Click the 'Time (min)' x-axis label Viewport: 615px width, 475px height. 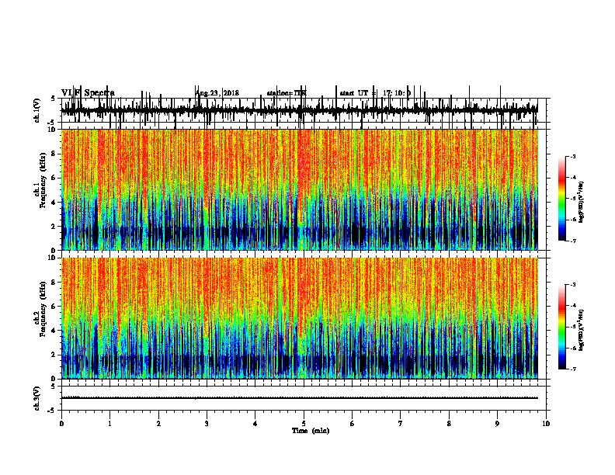pos(311,431)
